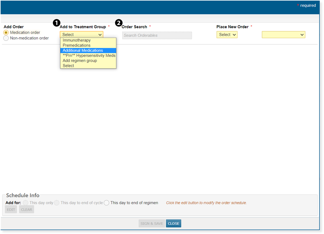
Task: Select 'This day to end of cycle' radio
Action: pyautogui.click(x=57, y=203)
